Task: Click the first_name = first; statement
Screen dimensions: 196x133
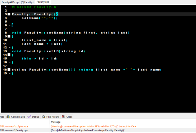Action: [45, 40]
